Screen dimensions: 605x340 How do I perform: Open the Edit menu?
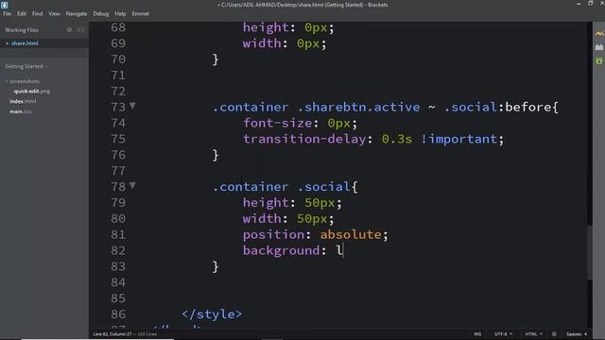(22, 13)
